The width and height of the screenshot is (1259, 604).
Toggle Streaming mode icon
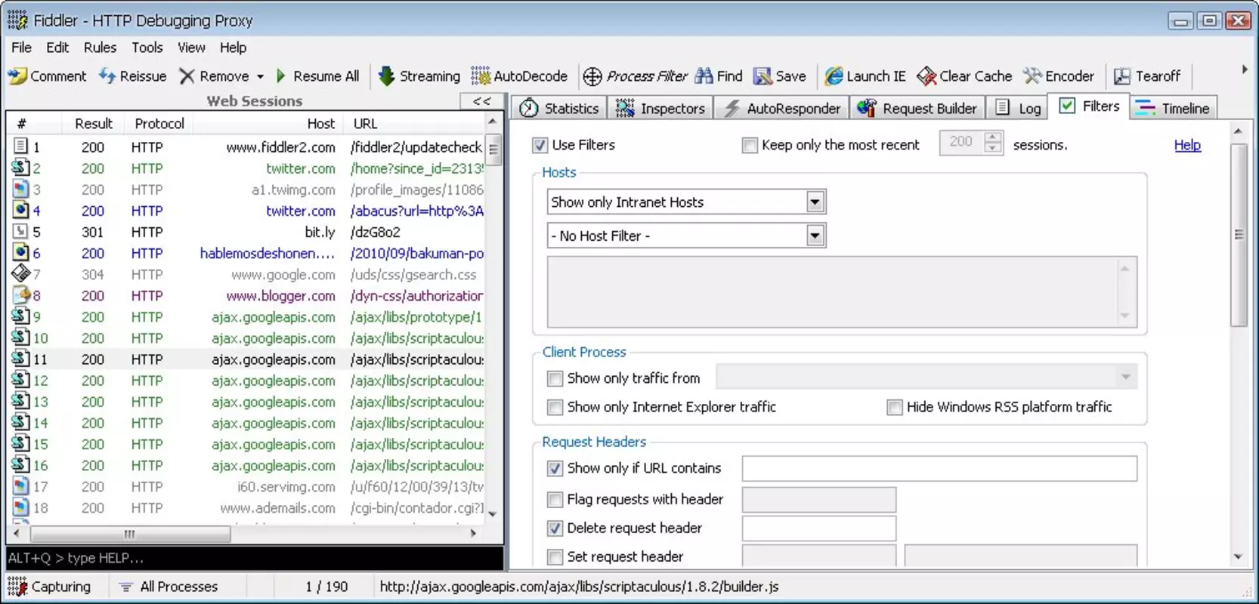pyautogui.click(x=386, y=76)
